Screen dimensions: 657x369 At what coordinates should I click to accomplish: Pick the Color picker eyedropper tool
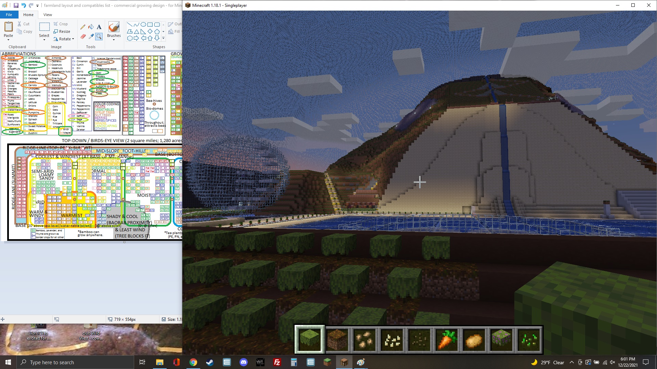91,36
